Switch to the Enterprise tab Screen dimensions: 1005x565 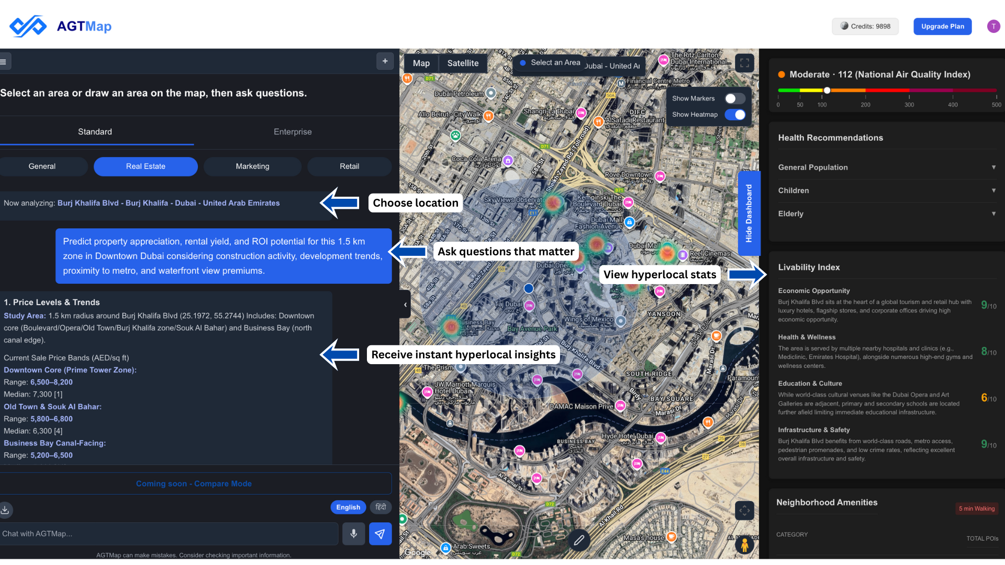click(293, 132)
